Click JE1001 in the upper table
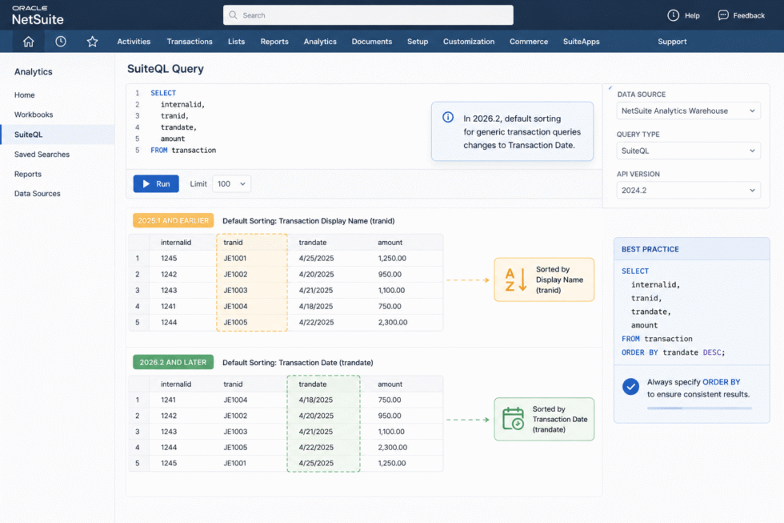Screen dimensions: 784x523 pos(235,258)
